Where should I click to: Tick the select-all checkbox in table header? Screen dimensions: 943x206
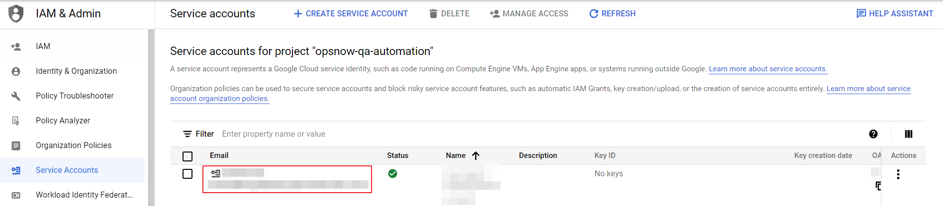click(x=188, y=156)
